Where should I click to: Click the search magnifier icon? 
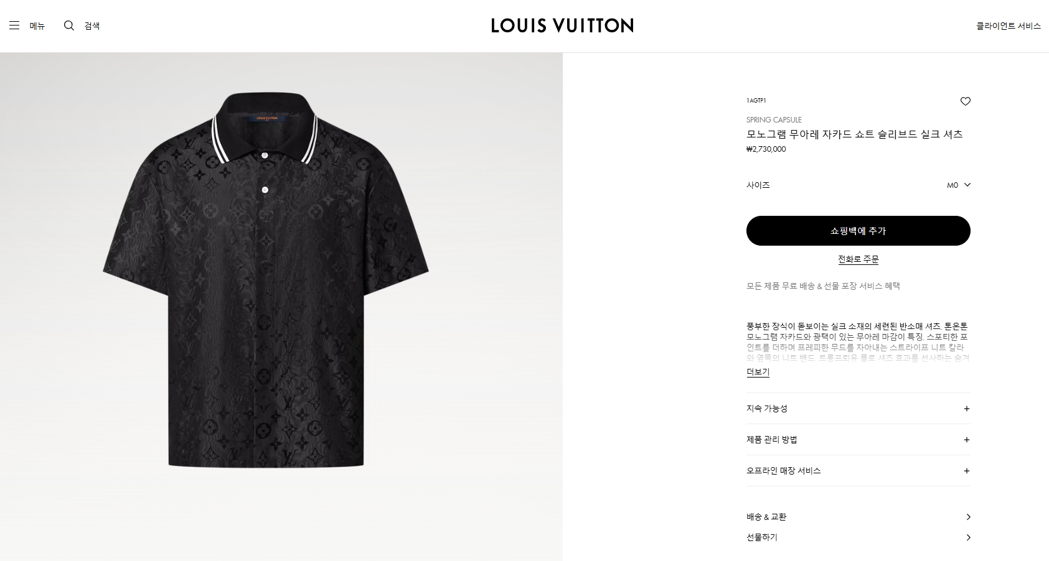tap(69, 25)
